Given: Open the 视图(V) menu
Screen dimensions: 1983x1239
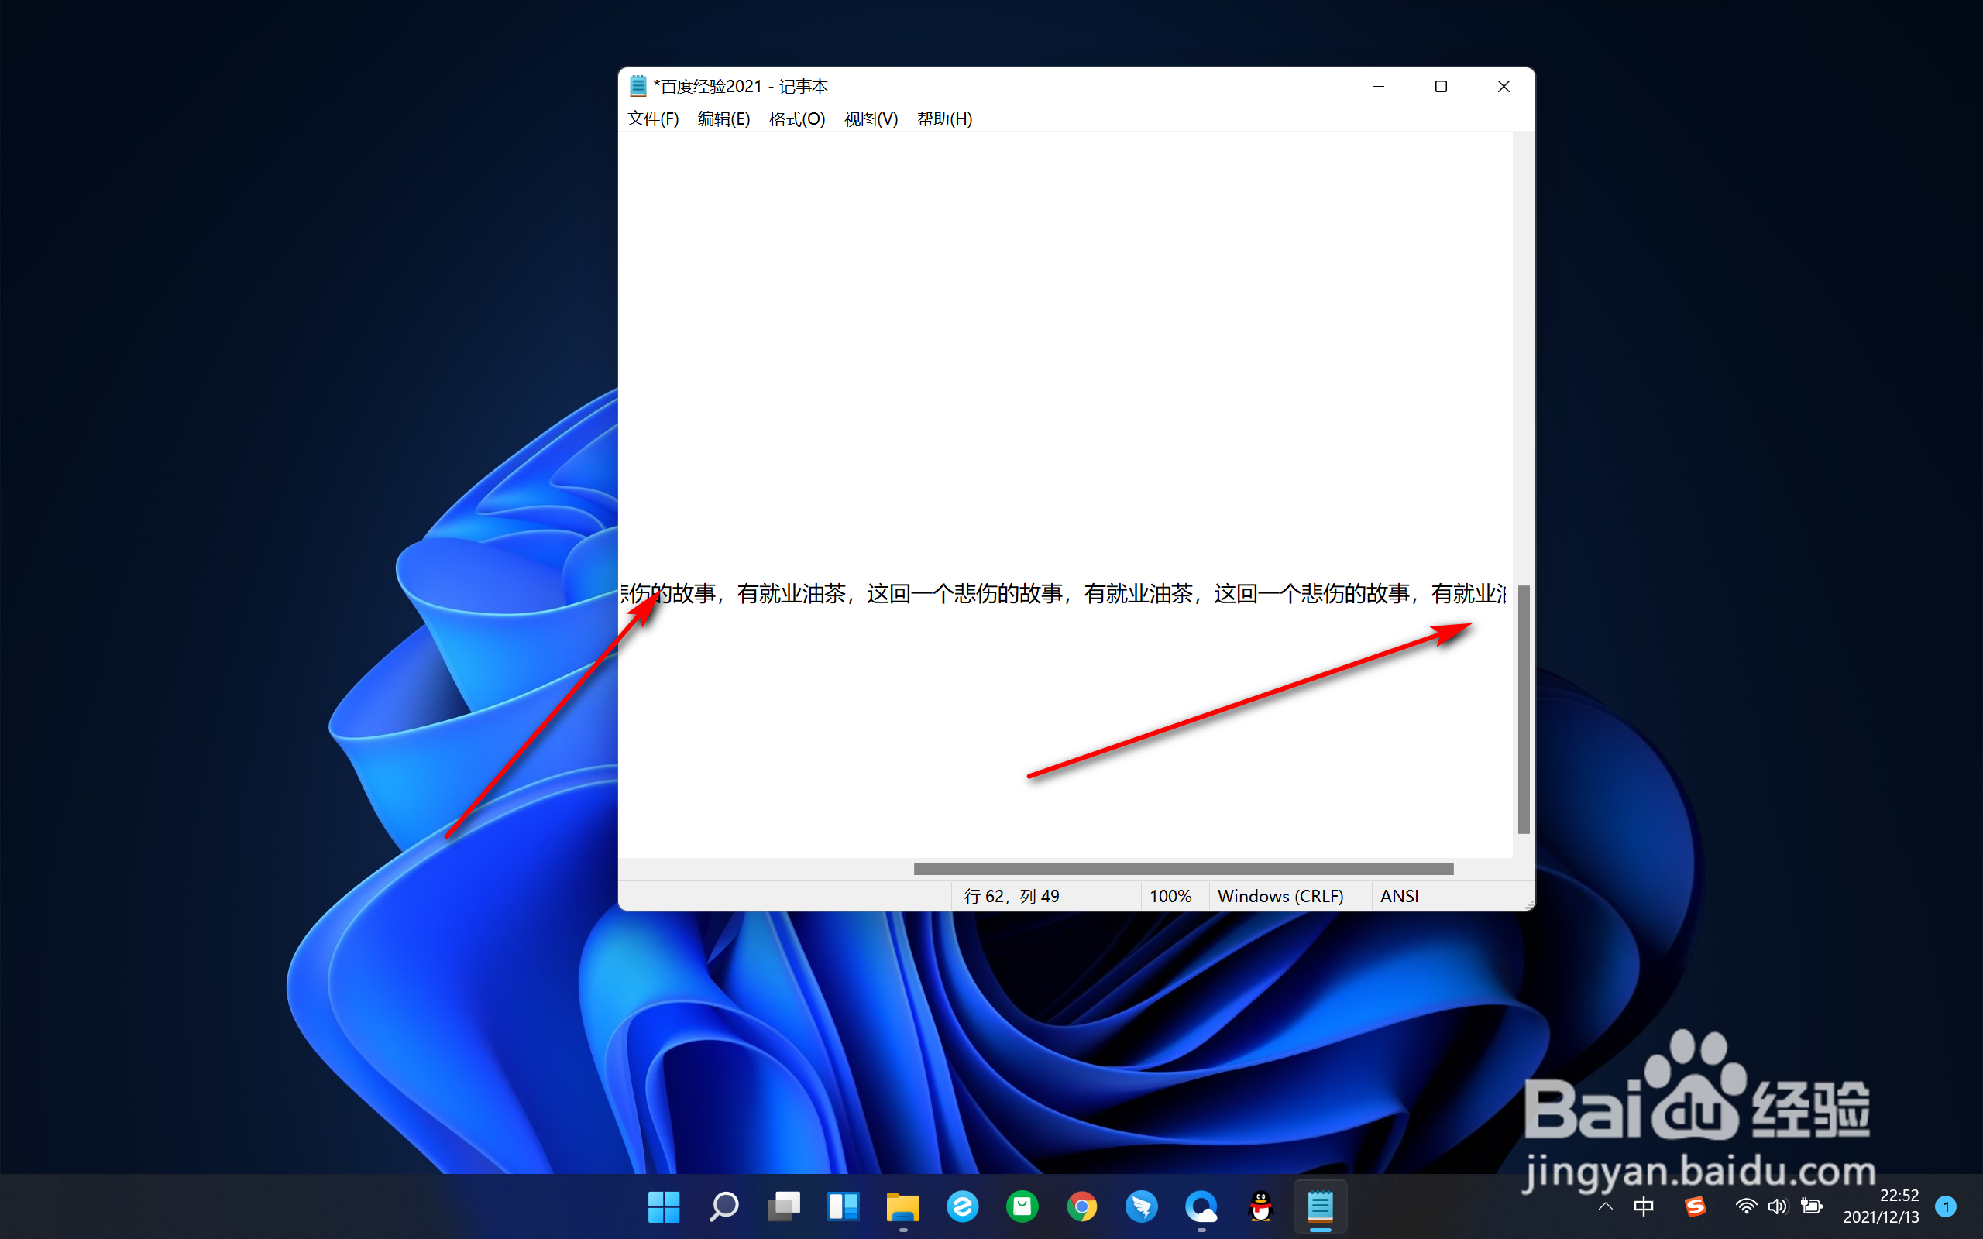Looking at the screenshot, I should click(x=870, y=118).
